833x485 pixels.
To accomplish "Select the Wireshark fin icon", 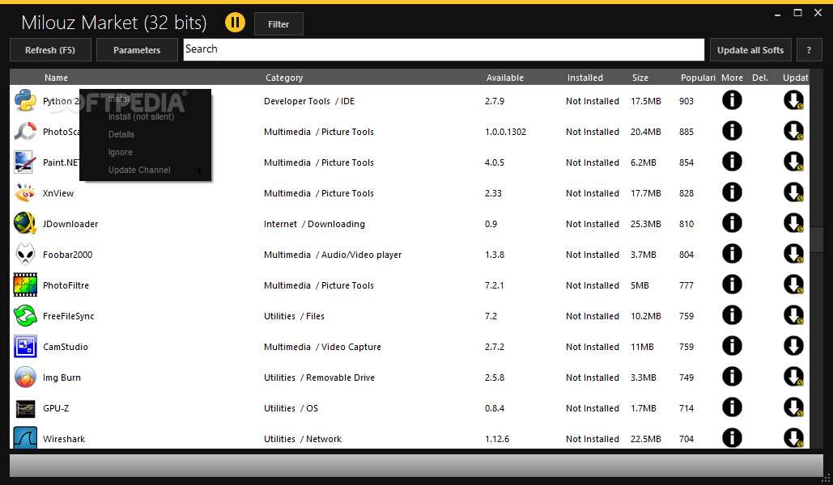I will 25,438.
